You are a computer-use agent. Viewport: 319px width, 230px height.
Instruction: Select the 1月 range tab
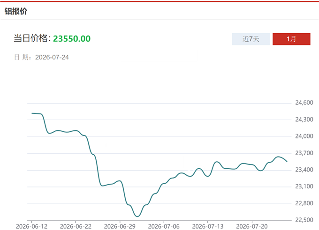291,39
